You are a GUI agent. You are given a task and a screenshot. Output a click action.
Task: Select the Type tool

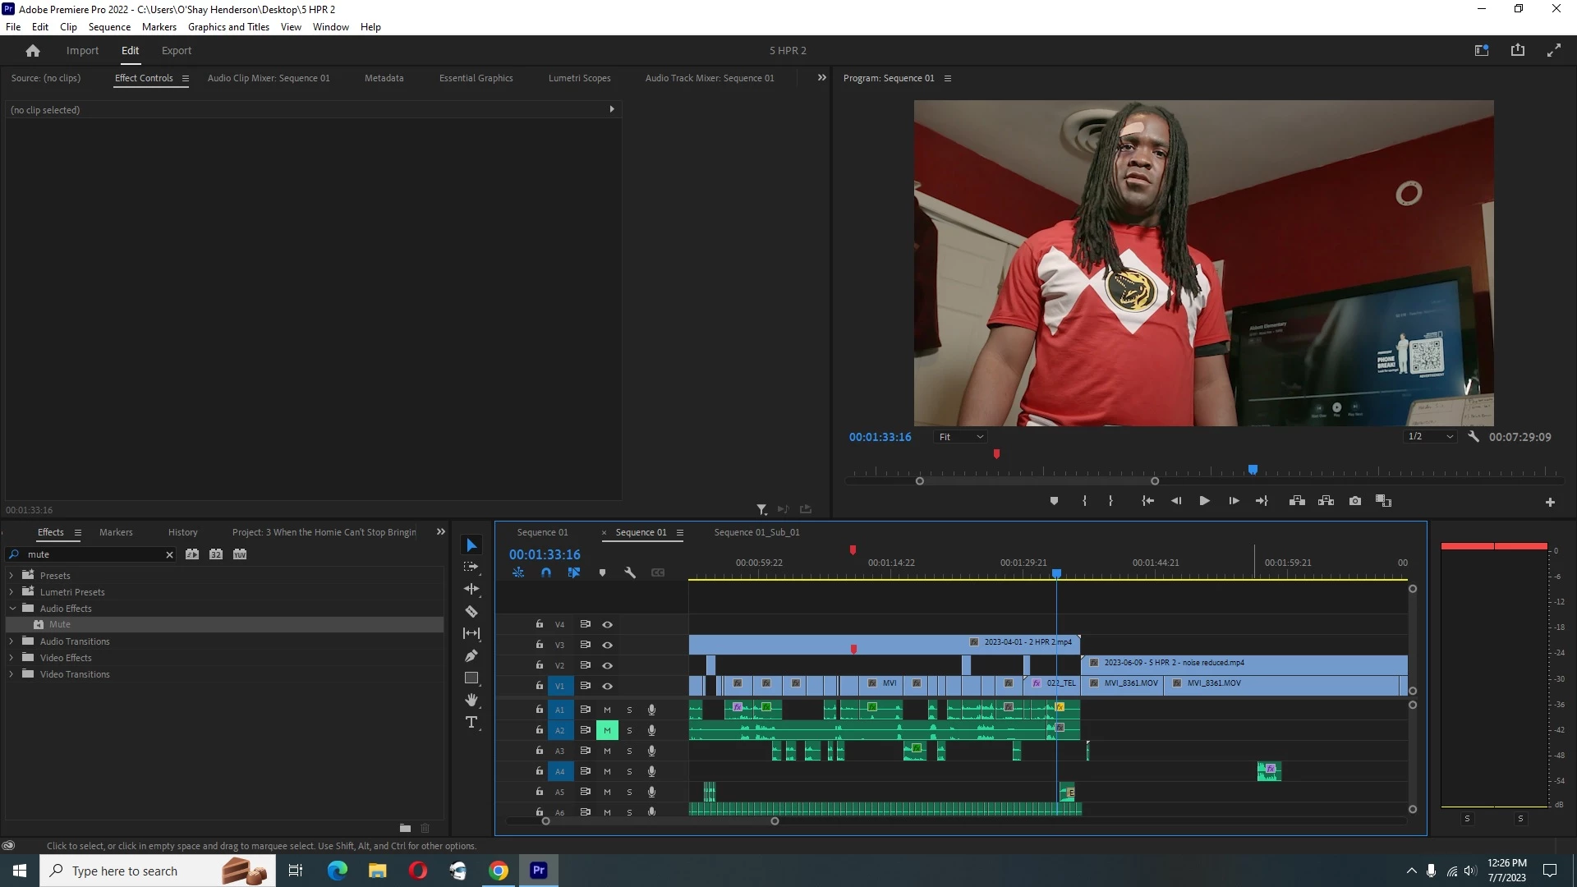tap(471, 723)
